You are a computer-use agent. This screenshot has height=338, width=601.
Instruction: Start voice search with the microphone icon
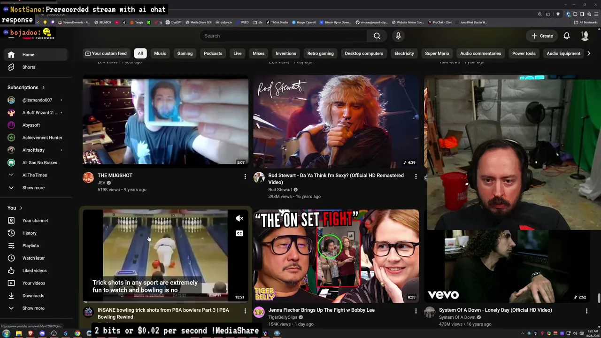click(398, 36)
